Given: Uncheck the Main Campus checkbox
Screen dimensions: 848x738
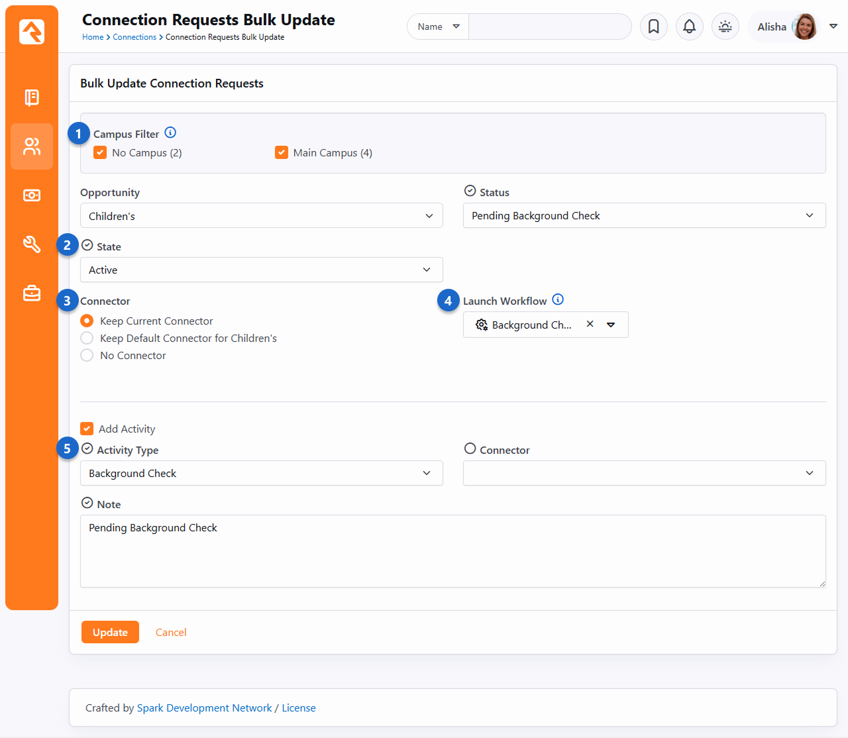Looking at the screenshot, I should click(x=282, y=152).
